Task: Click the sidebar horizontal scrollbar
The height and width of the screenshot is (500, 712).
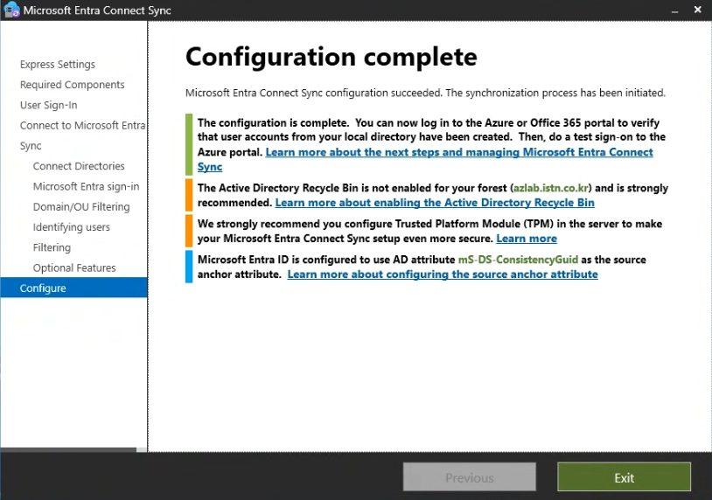Action: 68,449
